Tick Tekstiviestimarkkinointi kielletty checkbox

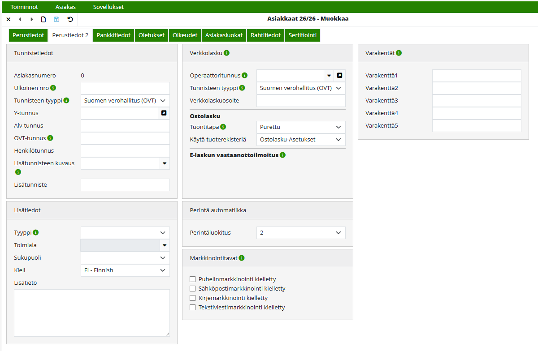pos(193,308)
